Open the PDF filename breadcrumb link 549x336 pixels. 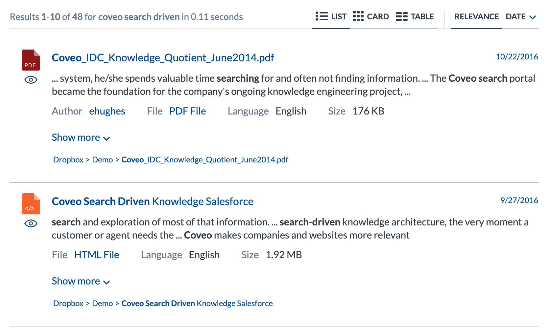click(x=205, y=160)
